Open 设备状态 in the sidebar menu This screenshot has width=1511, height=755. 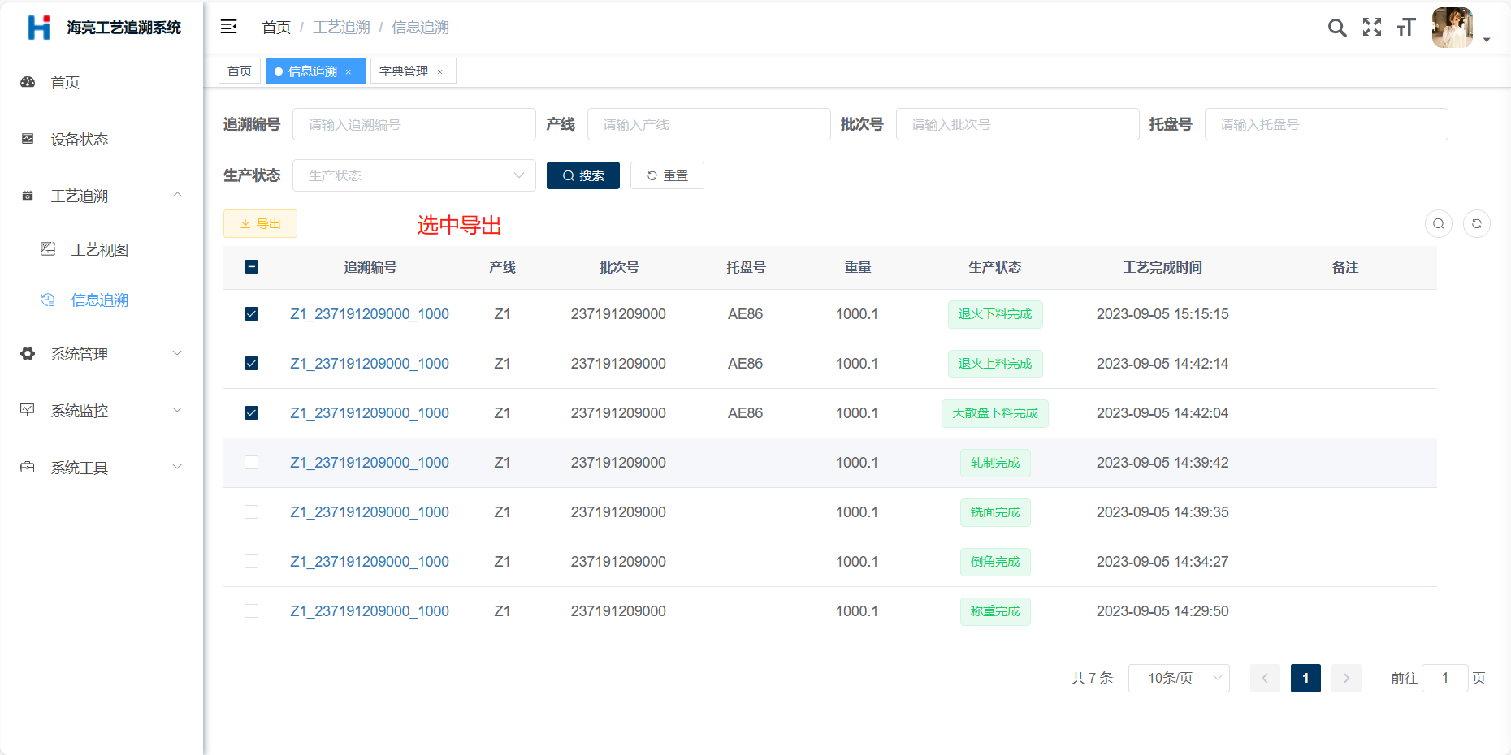[x=102, y=139]
